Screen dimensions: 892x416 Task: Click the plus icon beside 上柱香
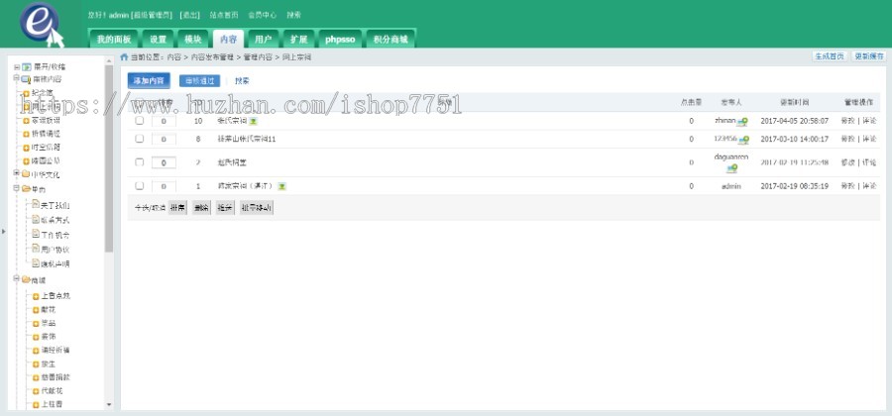(36, 405)
